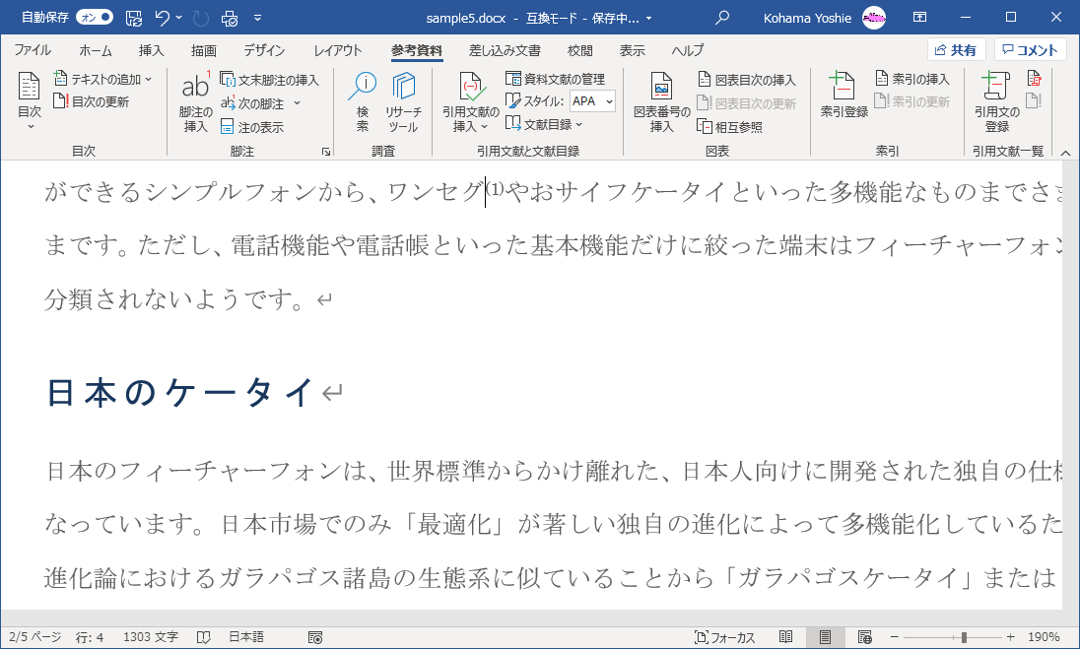
Task: Switch to Print Layout view
Action: (x=825, y=637)
